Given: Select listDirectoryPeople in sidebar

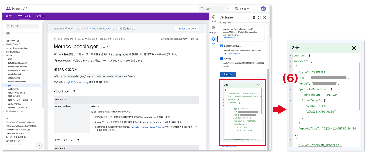Looking at the screenshot, I should pyautogui.click(x=17, y=93).
